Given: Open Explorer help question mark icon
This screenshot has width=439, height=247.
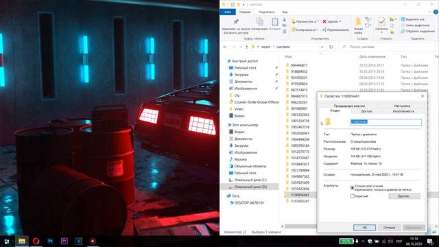Looking at the screenshot, I should coord(436,12).
